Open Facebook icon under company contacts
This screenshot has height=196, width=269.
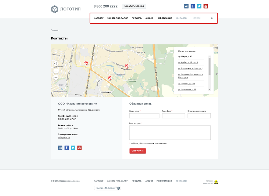coord(66,148)
